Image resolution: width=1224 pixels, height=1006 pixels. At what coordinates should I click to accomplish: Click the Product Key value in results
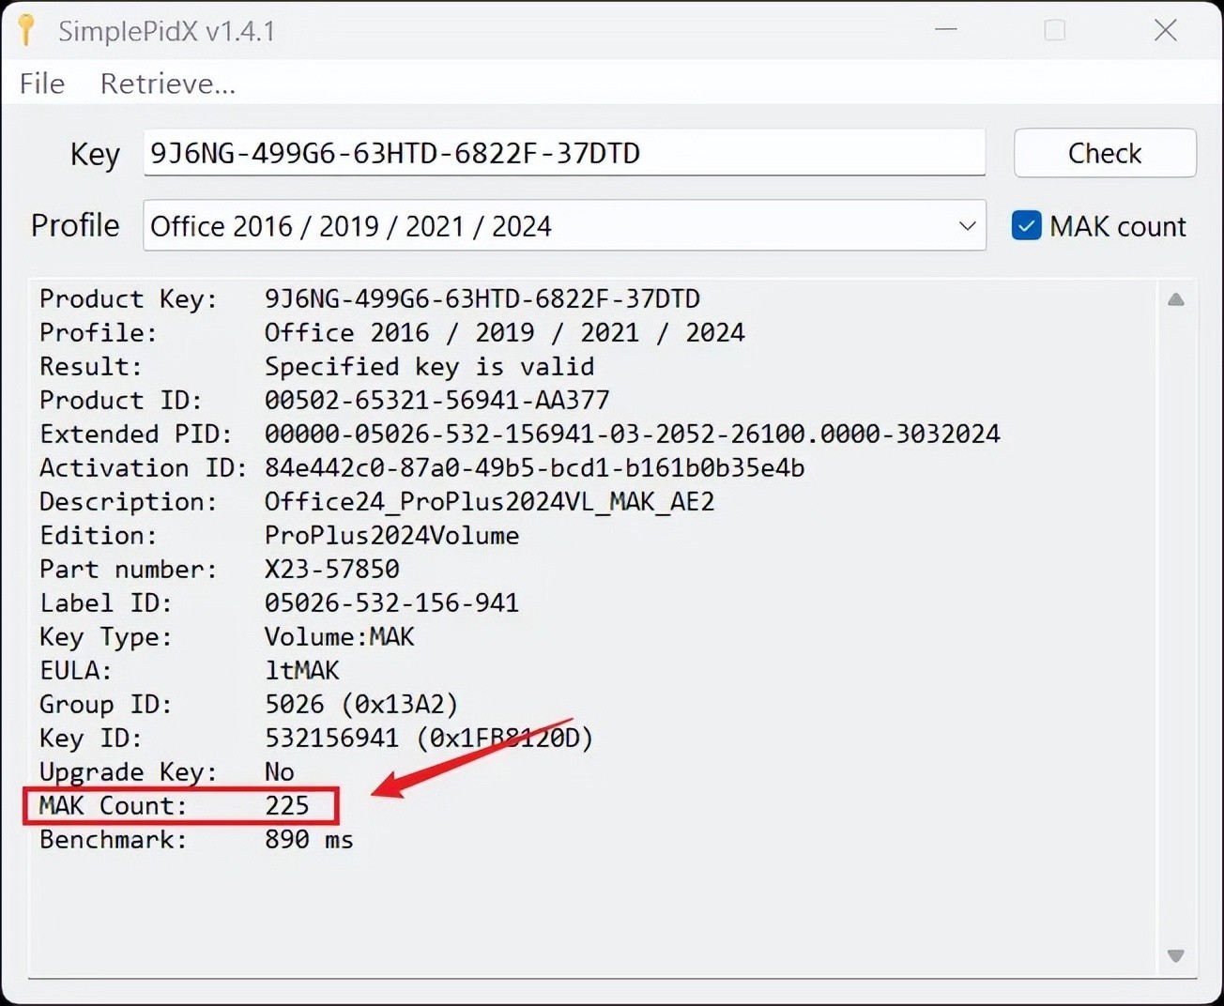pos(482,299)
